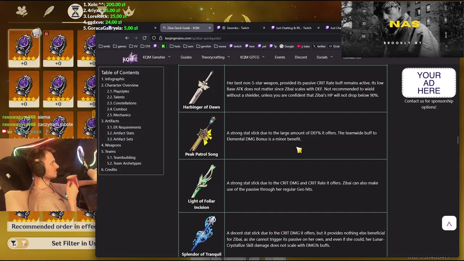Close the Sereniko - Twitch tab
The width and height of the screenshot is (464, 261).
coord(264,28)
